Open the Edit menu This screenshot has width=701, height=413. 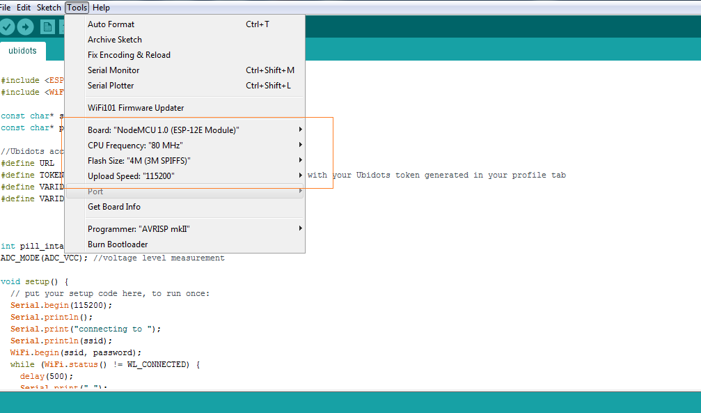[x=24, y=8]
